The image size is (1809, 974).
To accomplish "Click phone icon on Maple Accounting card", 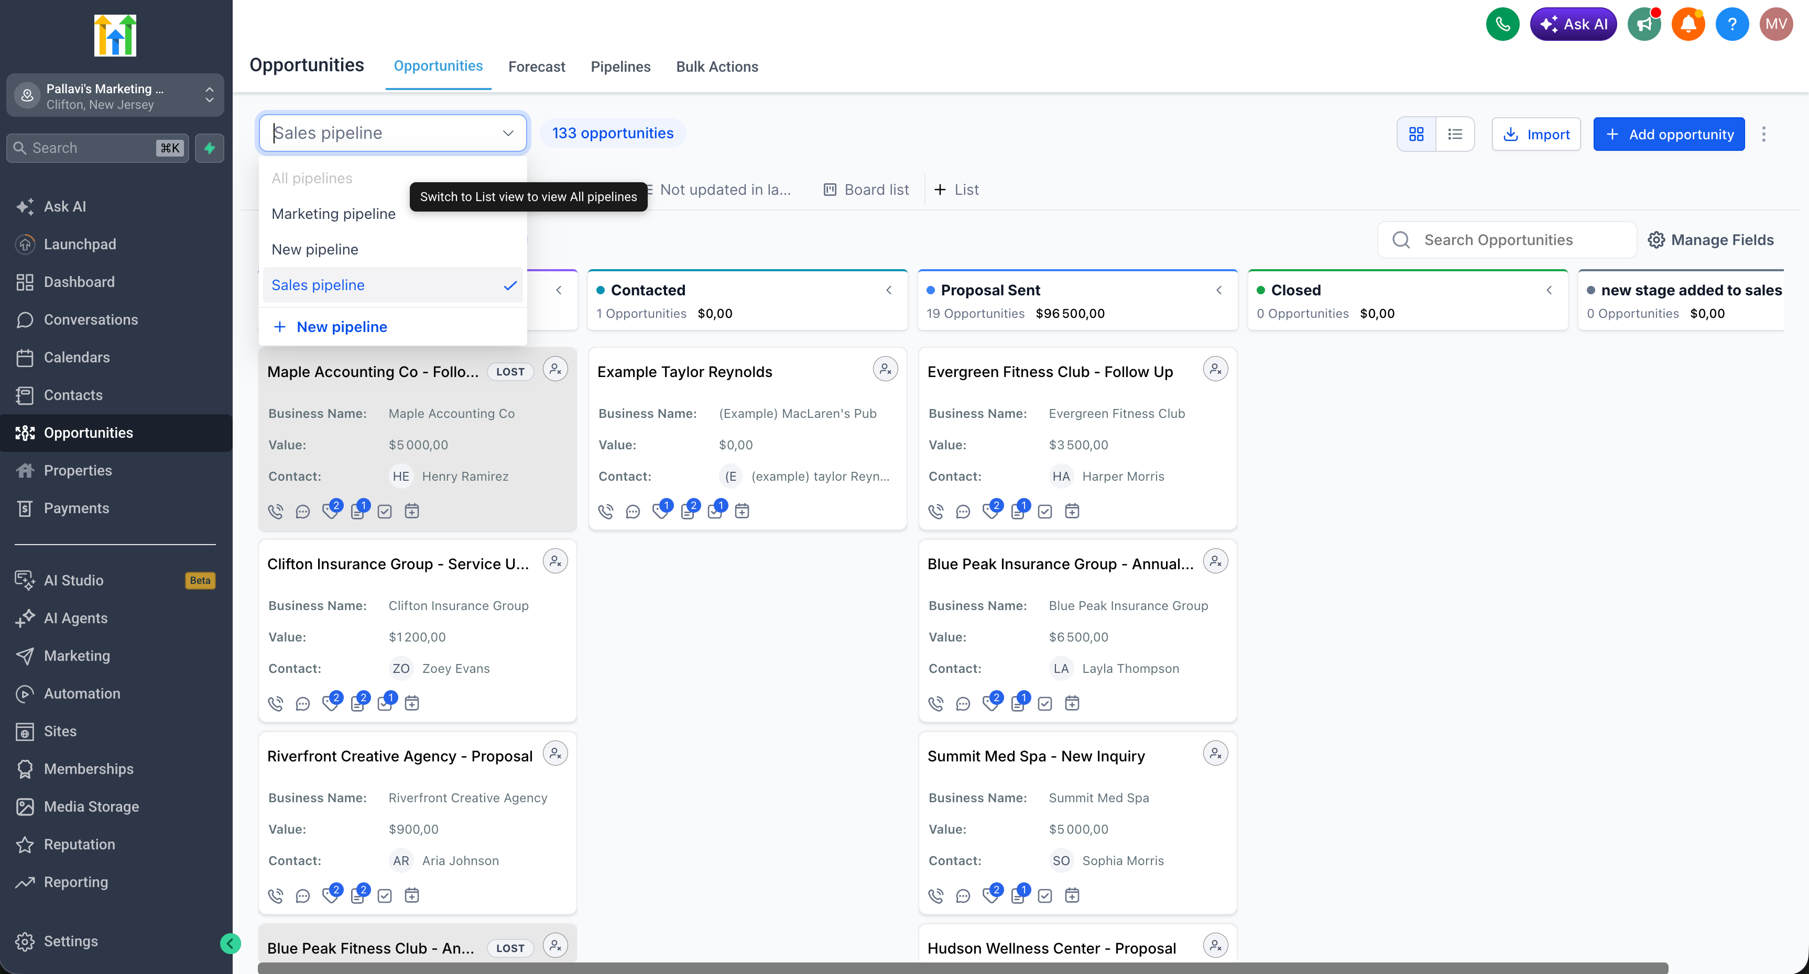I will tap(275, 512).
